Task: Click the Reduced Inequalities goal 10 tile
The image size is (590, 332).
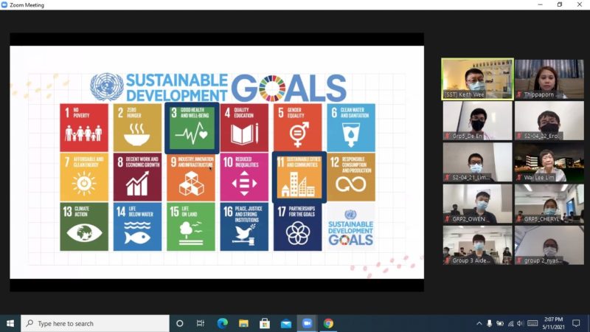Action: pyautogui.click(x=244, y=177)
